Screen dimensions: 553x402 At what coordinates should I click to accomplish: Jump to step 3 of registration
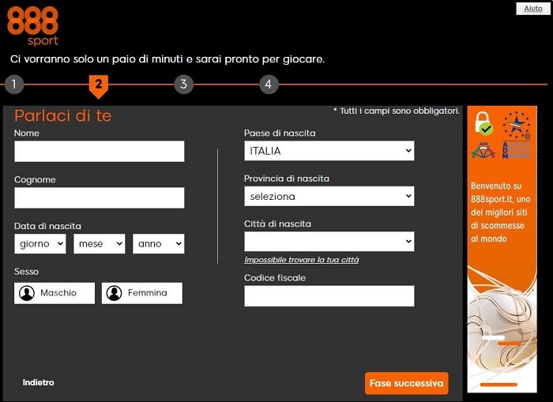pyautogui.click(x=184, y=85)
